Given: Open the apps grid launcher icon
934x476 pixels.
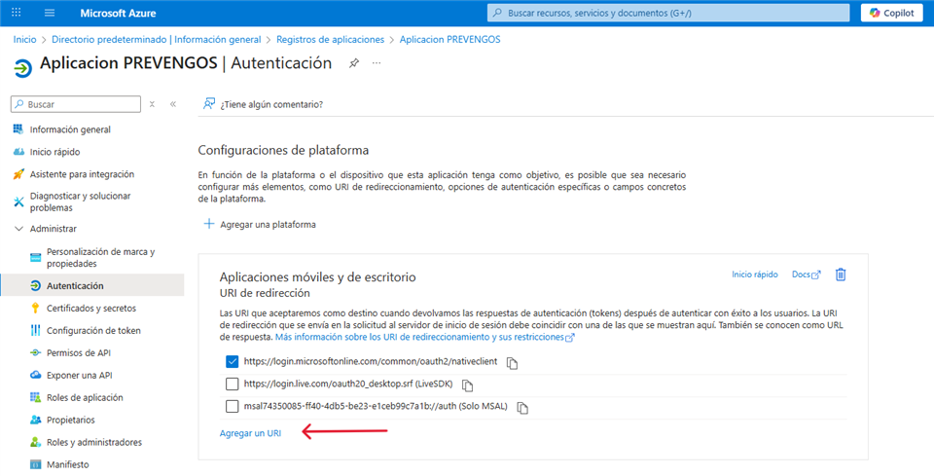Looking at the screenshot, I should tap(17, 13).
